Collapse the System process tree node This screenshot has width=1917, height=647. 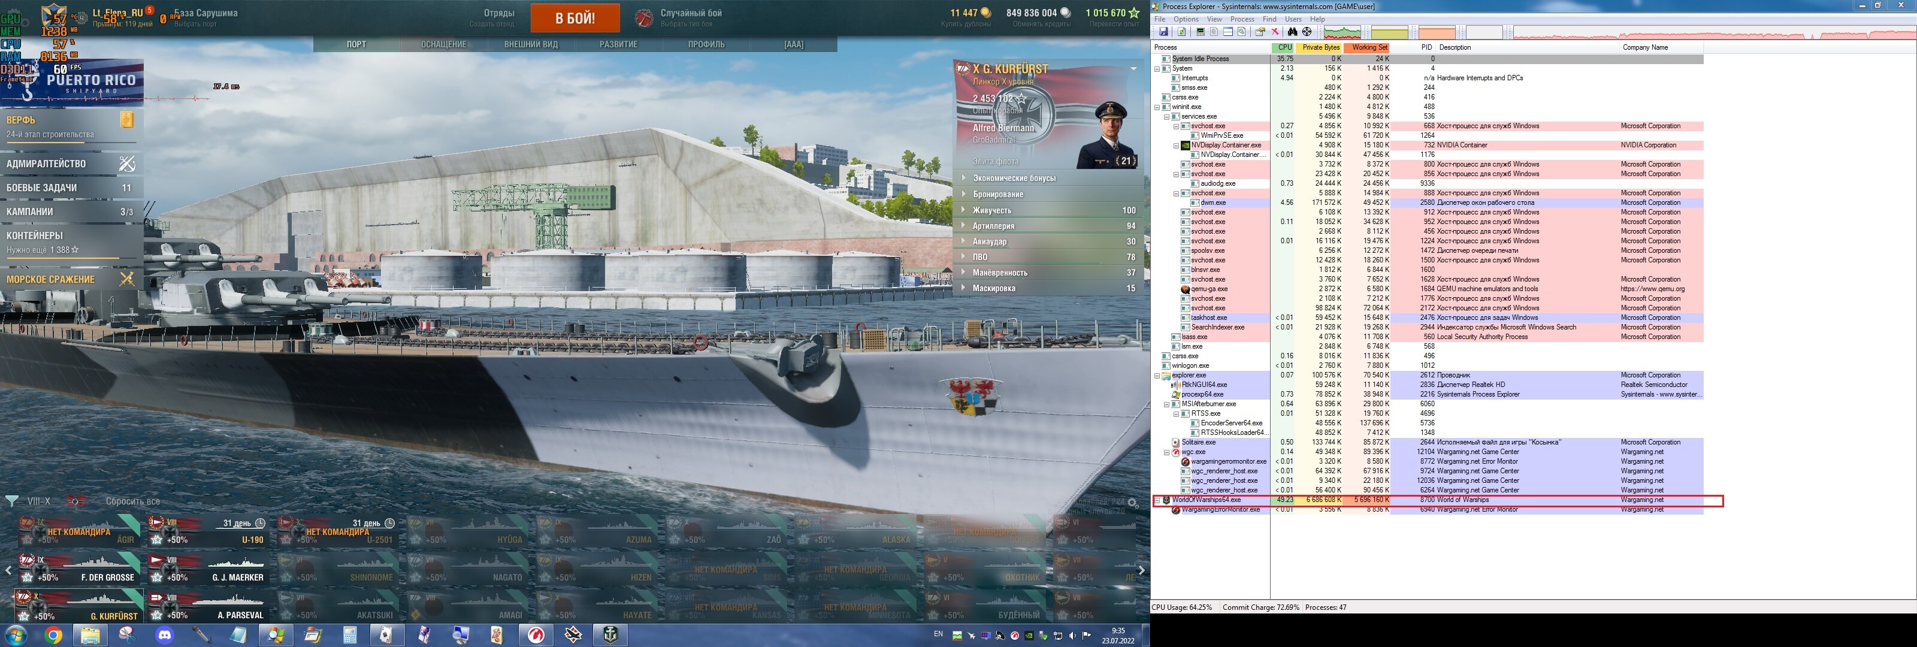point(1157,68)
